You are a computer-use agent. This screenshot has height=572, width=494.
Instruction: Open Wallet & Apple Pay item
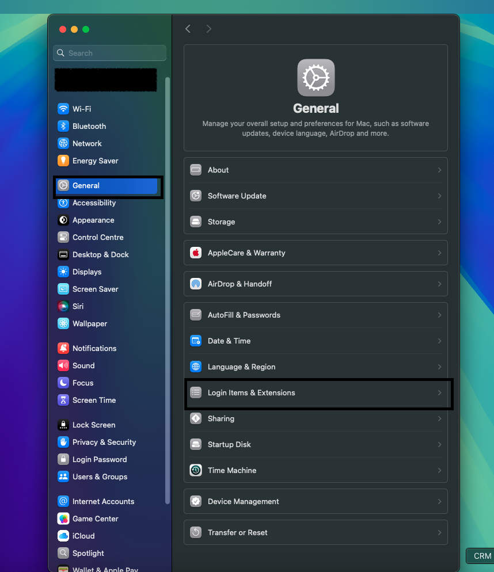click(98, 569)
